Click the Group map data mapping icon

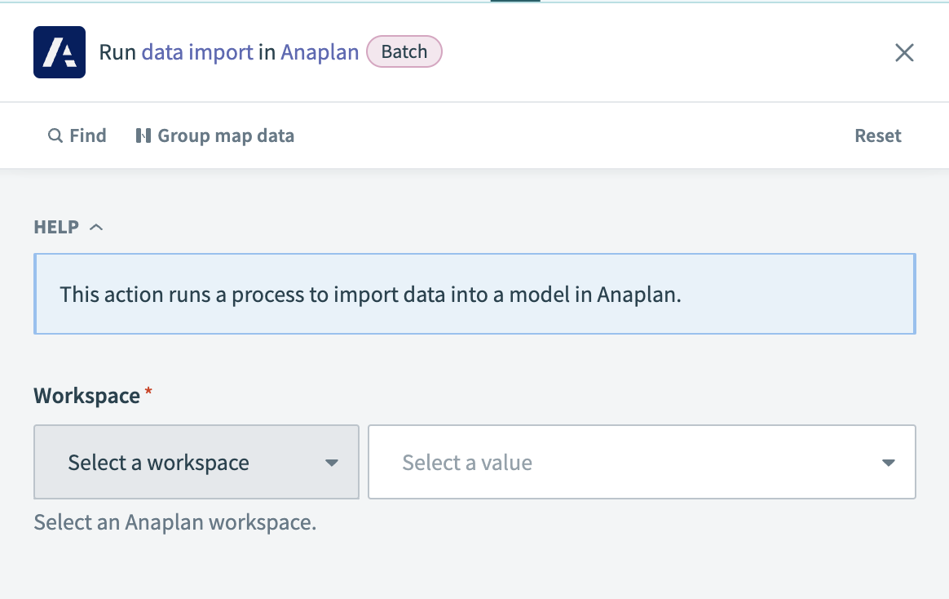pos(143,135)
